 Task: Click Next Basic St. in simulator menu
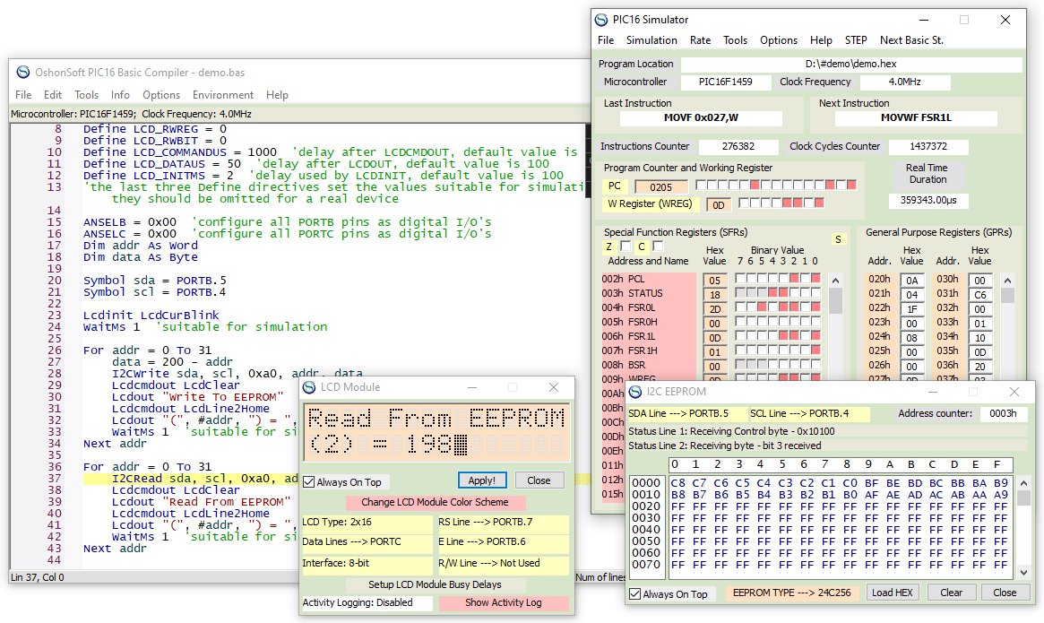[x=911, y=40]
